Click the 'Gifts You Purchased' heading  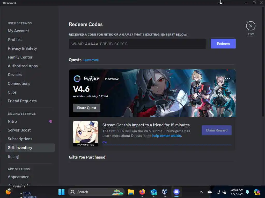tap(87, 157)
